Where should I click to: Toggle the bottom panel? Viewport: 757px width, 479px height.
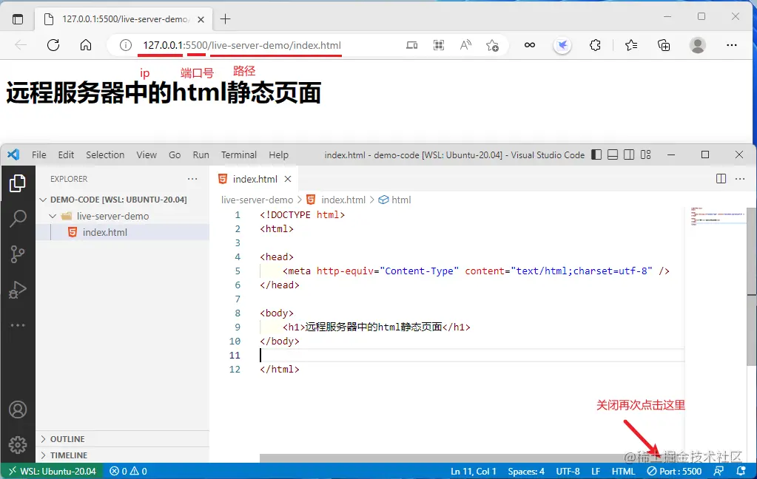click(x=613, y=154)
